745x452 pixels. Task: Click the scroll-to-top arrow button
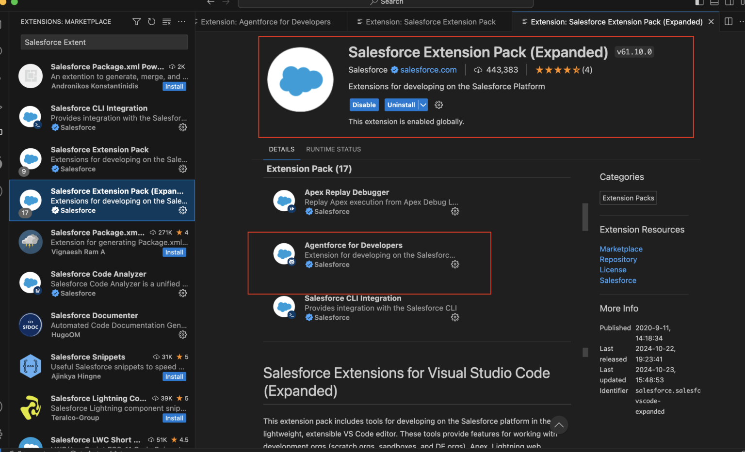tap(559, 425)
